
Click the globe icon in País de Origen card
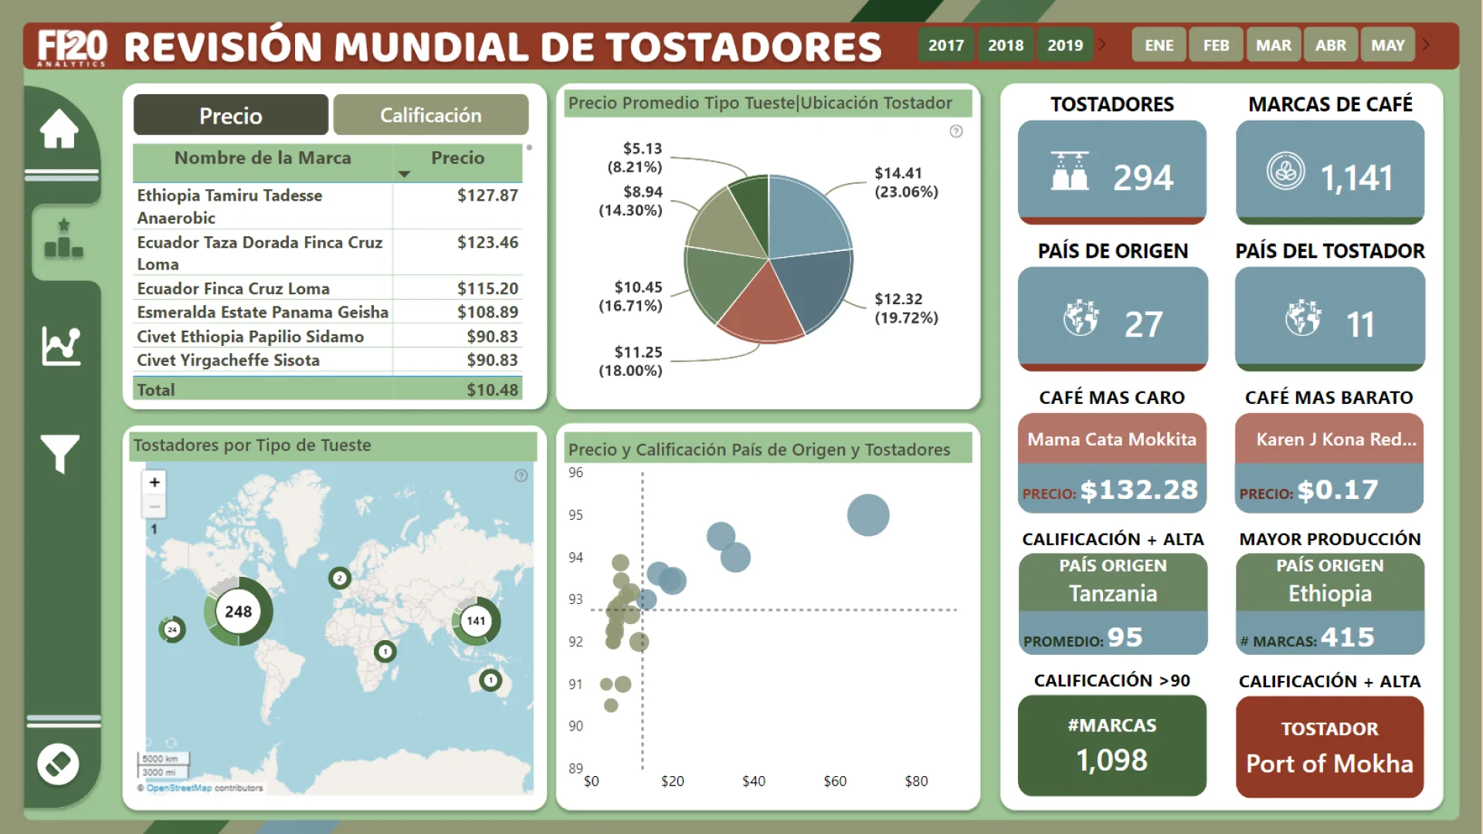point(1081,317)
